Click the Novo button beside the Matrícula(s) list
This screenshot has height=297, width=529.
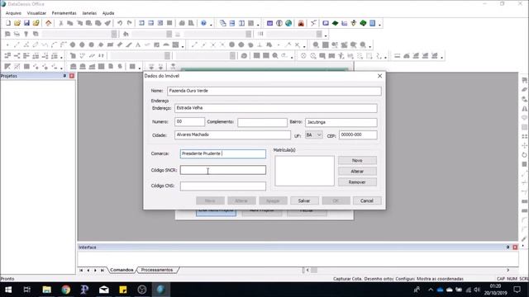tap(357, 161)
